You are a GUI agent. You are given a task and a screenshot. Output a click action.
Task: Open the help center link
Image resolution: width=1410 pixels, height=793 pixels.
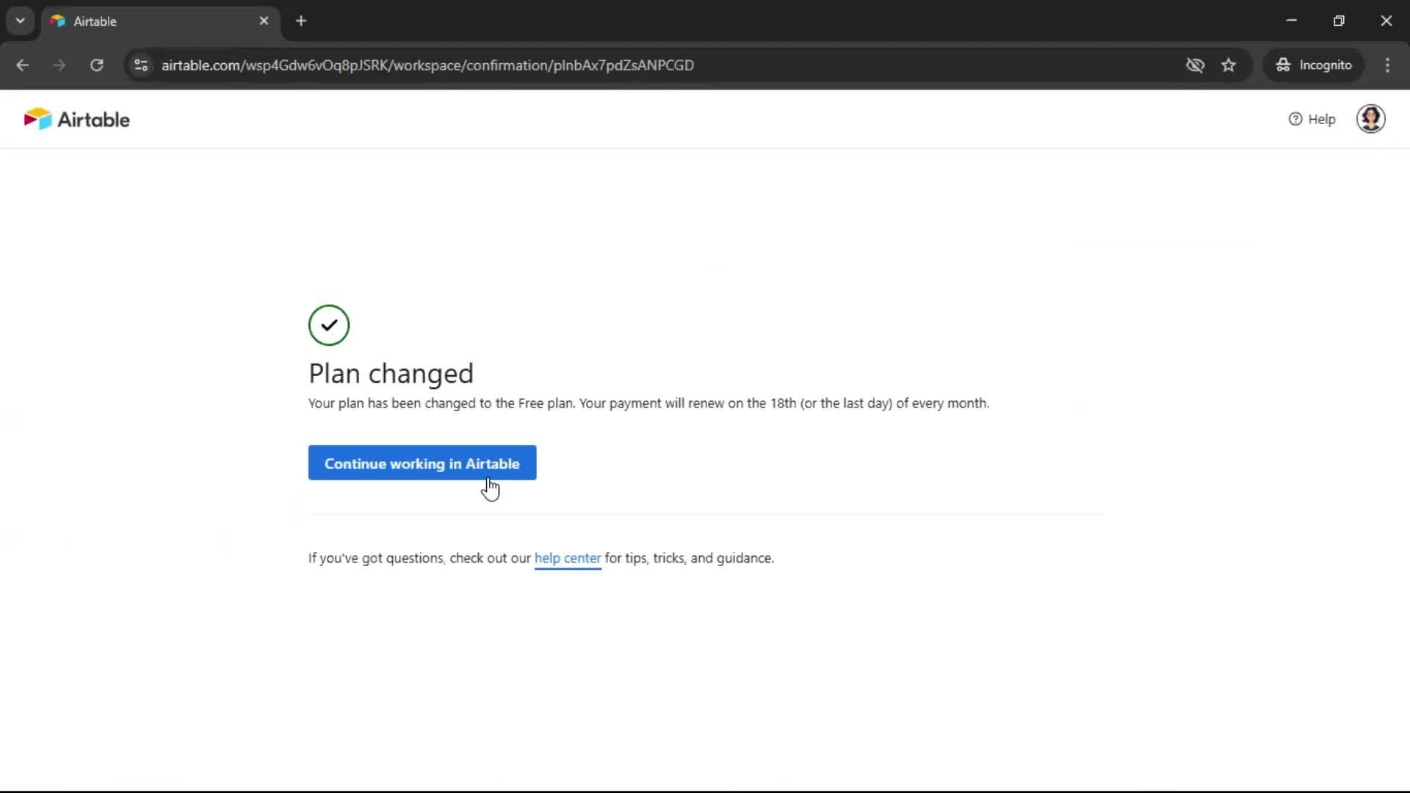tap(568, 558)
